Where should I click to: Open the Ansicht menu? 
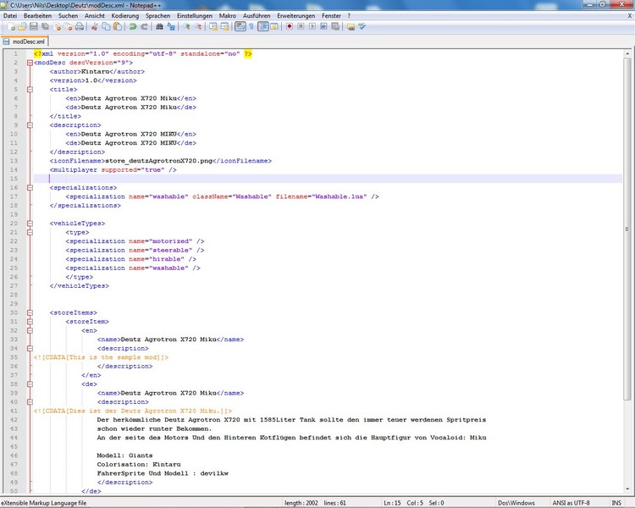click(x=95, y=16)
